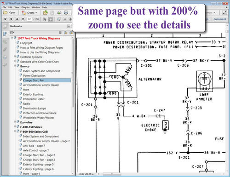The height and width of the screenshot is (177, 230).
Task: Click the delete bookmark trash icon
Action: point(60,33)
